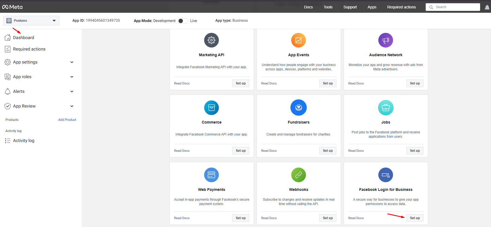Open Dashboard in the sidebar
This screenshot has height=227, width=491.
23,38
